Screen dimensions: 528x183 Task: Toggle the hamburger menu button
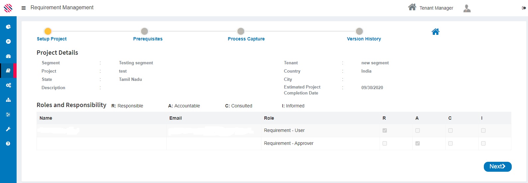24,8
